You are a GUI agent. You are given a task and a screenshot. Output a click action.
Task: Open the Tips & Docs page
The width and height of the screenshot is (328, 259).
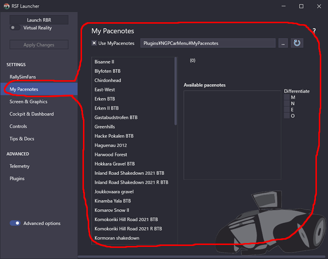39,139
